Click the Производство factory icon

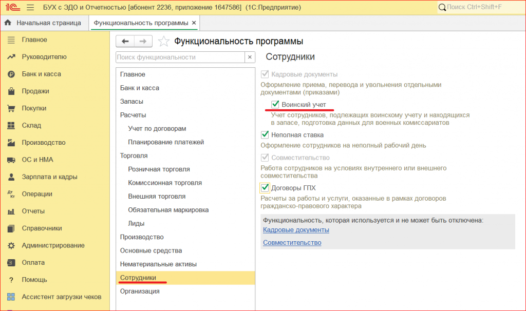click(x=11, y=143)
